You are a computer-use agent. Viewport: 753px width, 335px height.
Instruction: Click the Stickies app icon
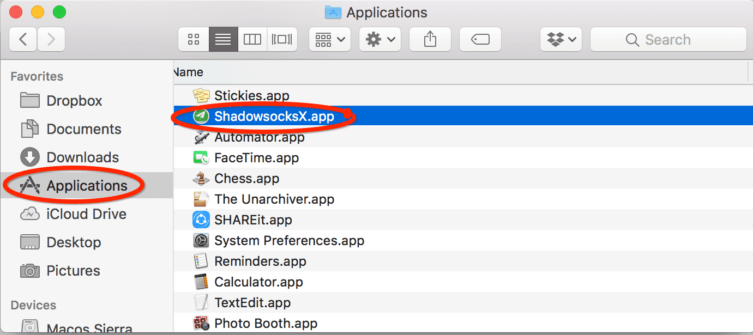point(202,96)
